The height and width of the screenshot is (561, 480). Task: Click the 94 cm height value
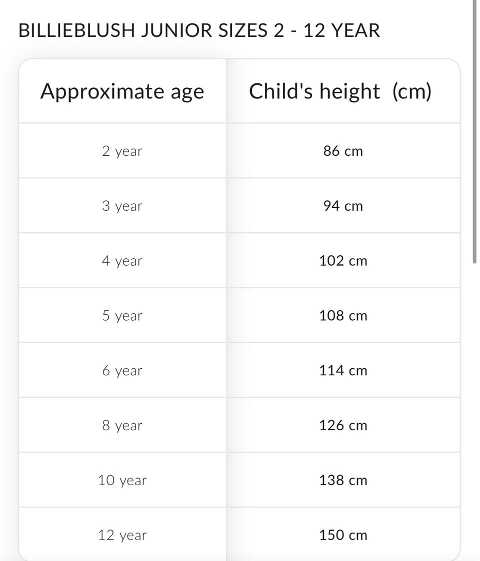click(343, 206)
